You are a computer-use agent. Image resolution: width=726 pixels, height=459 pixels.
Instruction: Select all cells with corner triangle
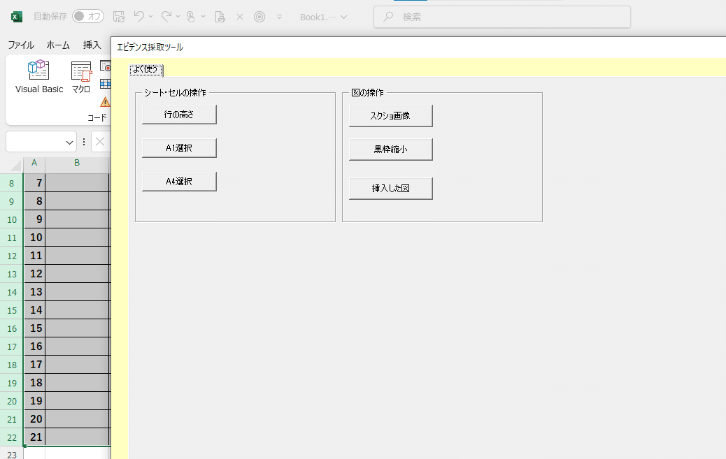pyautogui.click(x=16, y=165)
